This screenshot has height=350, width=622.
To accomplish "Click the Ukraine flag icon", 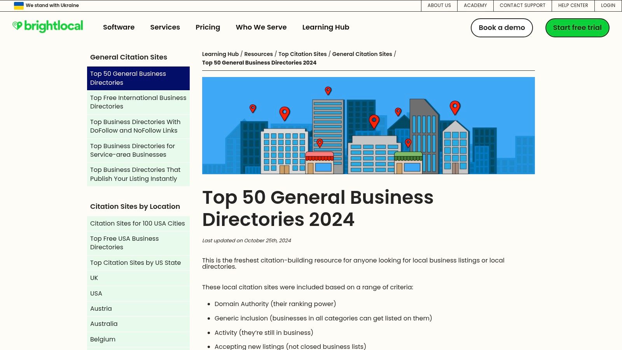I will pyautogui.click(x=19, y=5).
